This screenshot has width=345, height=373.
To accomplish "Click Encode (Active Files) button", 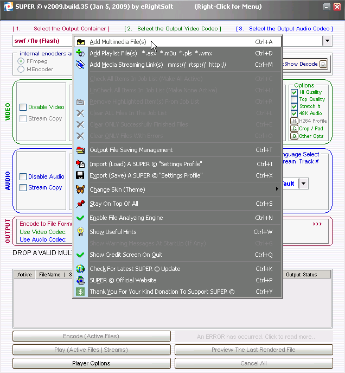I will coord(92,336).
